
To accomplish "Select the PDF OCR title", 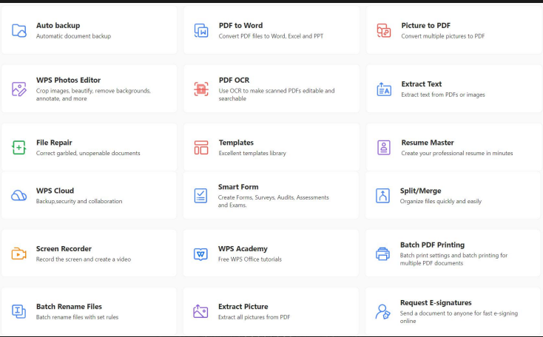I will (x=234, y=81).
